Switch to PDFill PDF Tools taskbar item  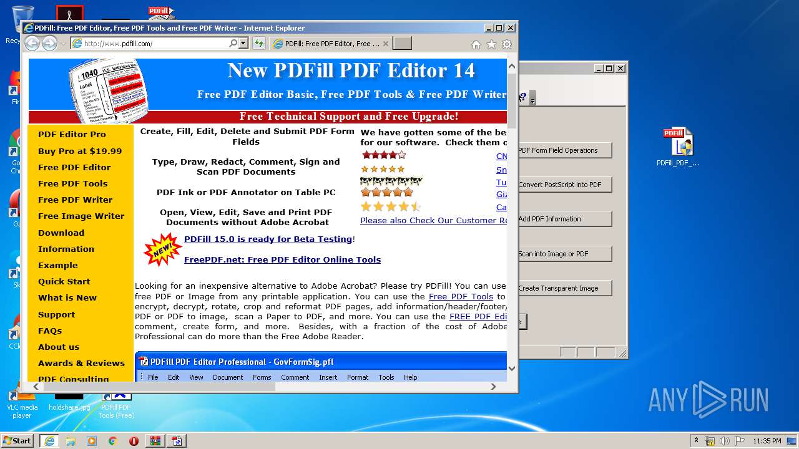(x=177, y=441)
